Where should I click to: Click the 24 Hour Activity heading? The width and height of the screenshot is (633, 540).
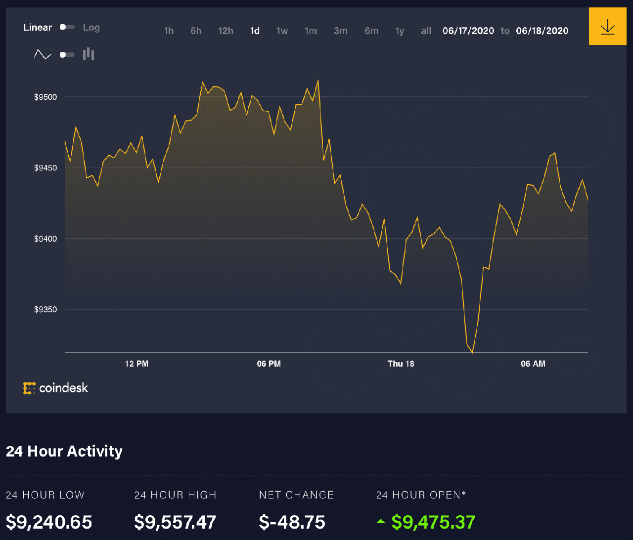(64, 451)
